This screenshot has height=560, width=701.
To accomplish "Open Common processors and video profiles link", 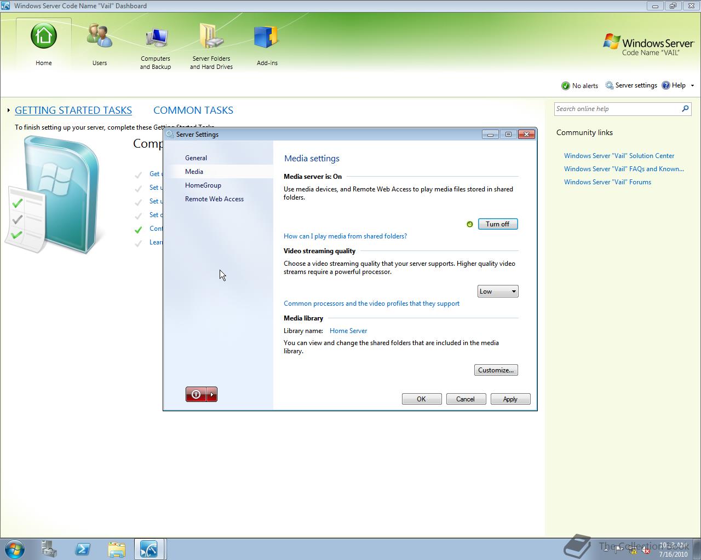I will [x=371, y=304].
